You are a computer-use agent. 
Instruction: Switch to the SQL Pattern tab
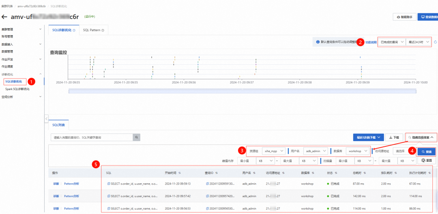[x=94, y=30]
